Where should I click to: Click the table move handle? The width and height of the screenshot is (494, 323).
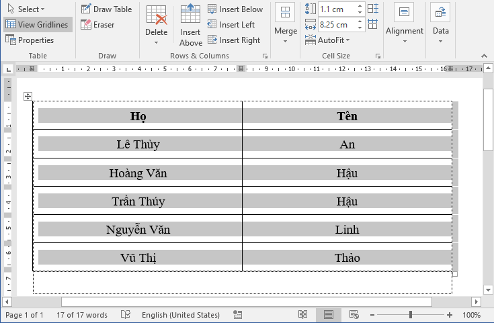click(28, 96)
